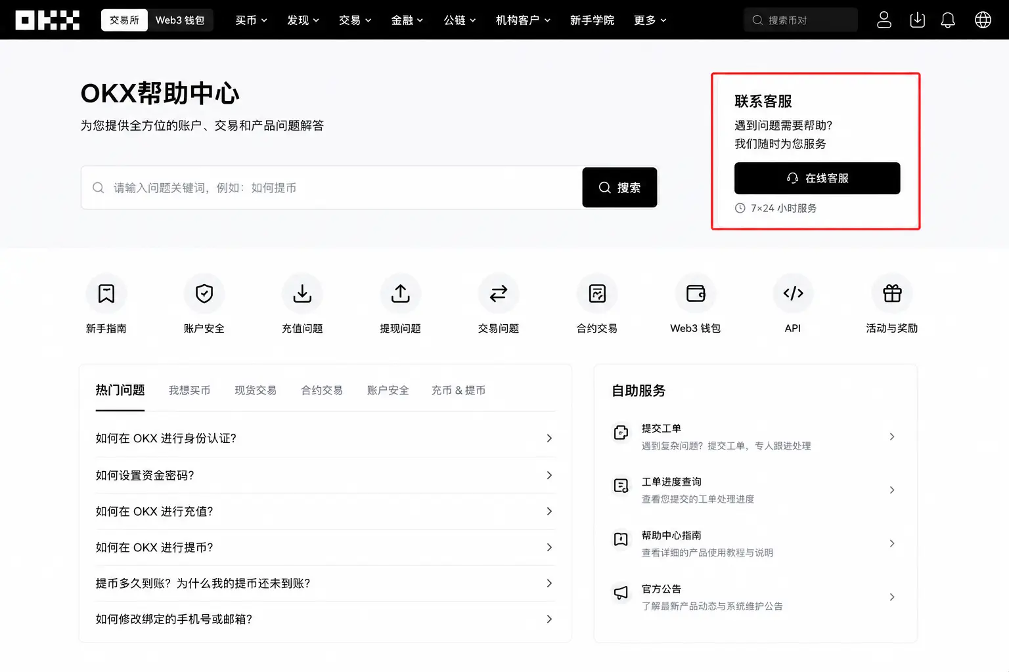1009x672 pixels.
Task: Select the 交易所 toggle tab
Action: click(124, 20)
